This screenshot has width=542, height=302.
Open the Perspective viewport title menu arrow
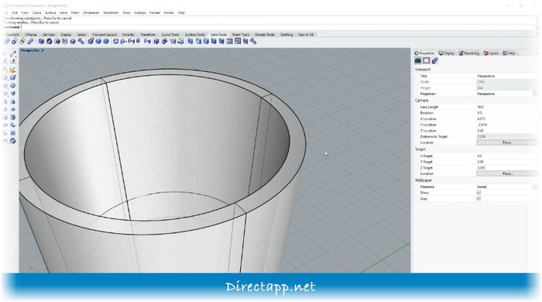pyautogui.click(x=43, y=50)
